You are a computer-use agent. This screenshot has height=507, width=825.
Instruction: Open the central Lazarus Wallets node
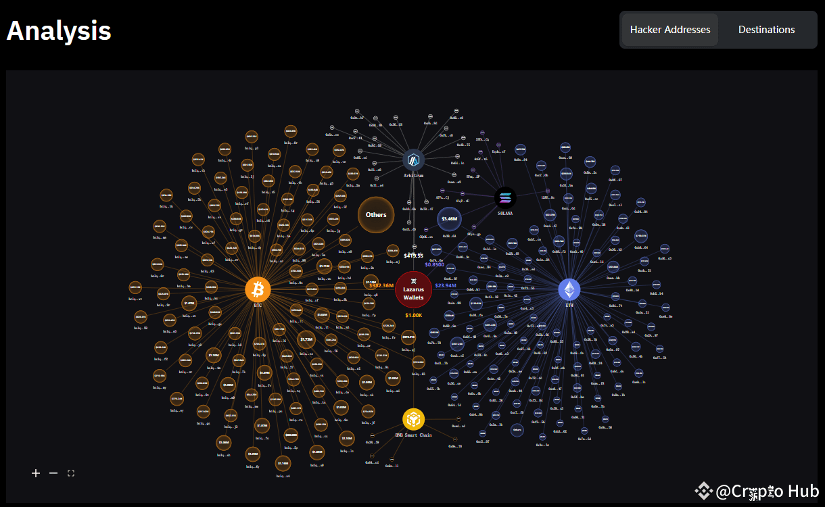(413, 289)
